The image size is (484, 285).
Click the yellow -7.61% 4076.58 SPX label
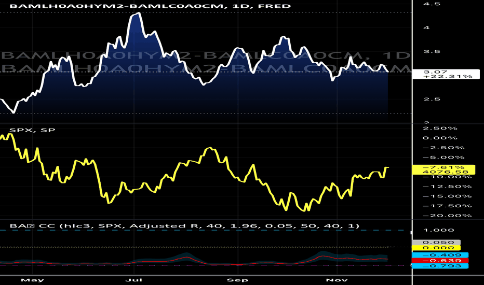443,170
